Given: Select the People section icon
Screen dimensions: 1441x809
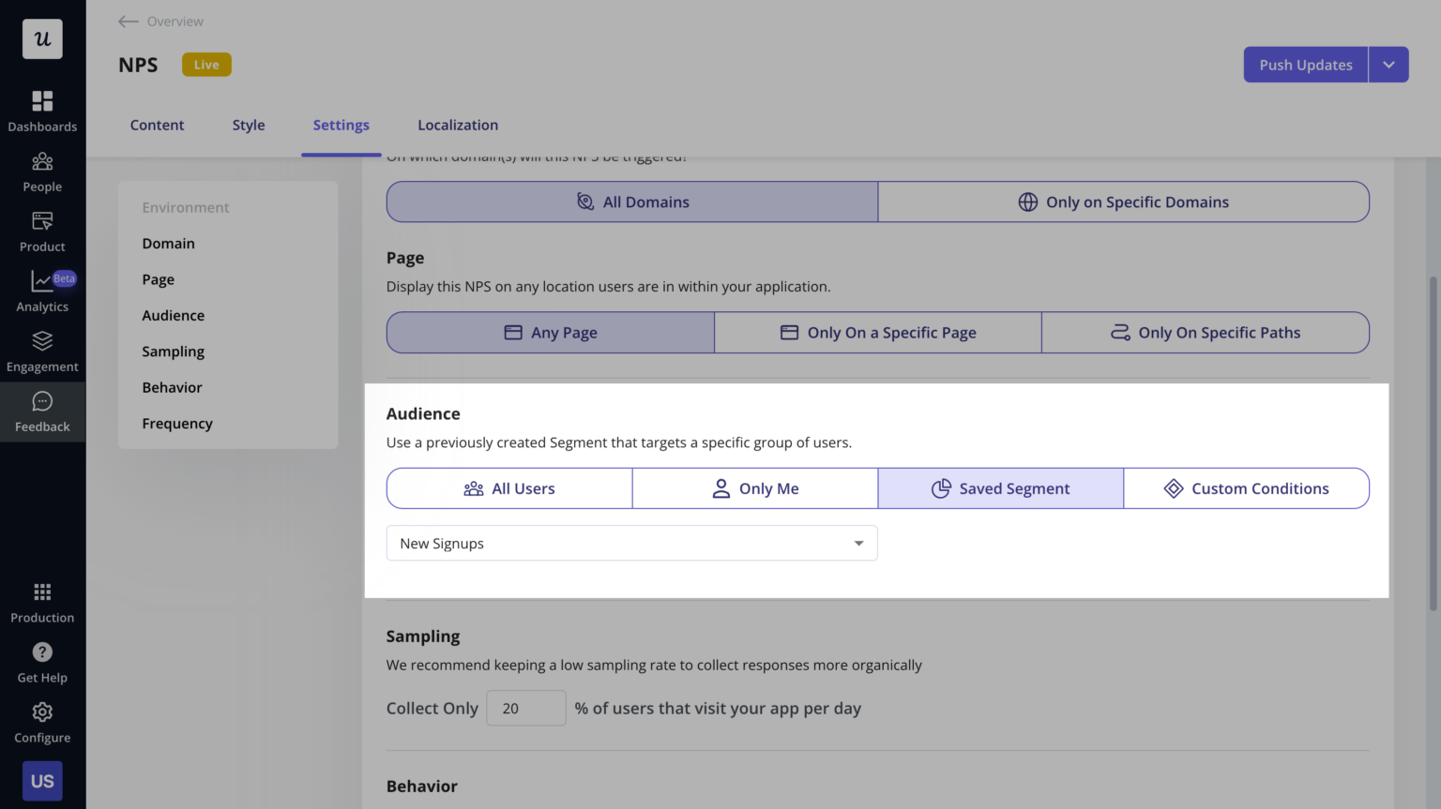Looking at the screenshot, I should [42, 168].
